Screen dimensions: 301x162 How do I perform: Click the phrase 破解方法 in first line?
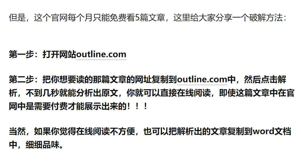pyautogui.click(x=266, y=18)
